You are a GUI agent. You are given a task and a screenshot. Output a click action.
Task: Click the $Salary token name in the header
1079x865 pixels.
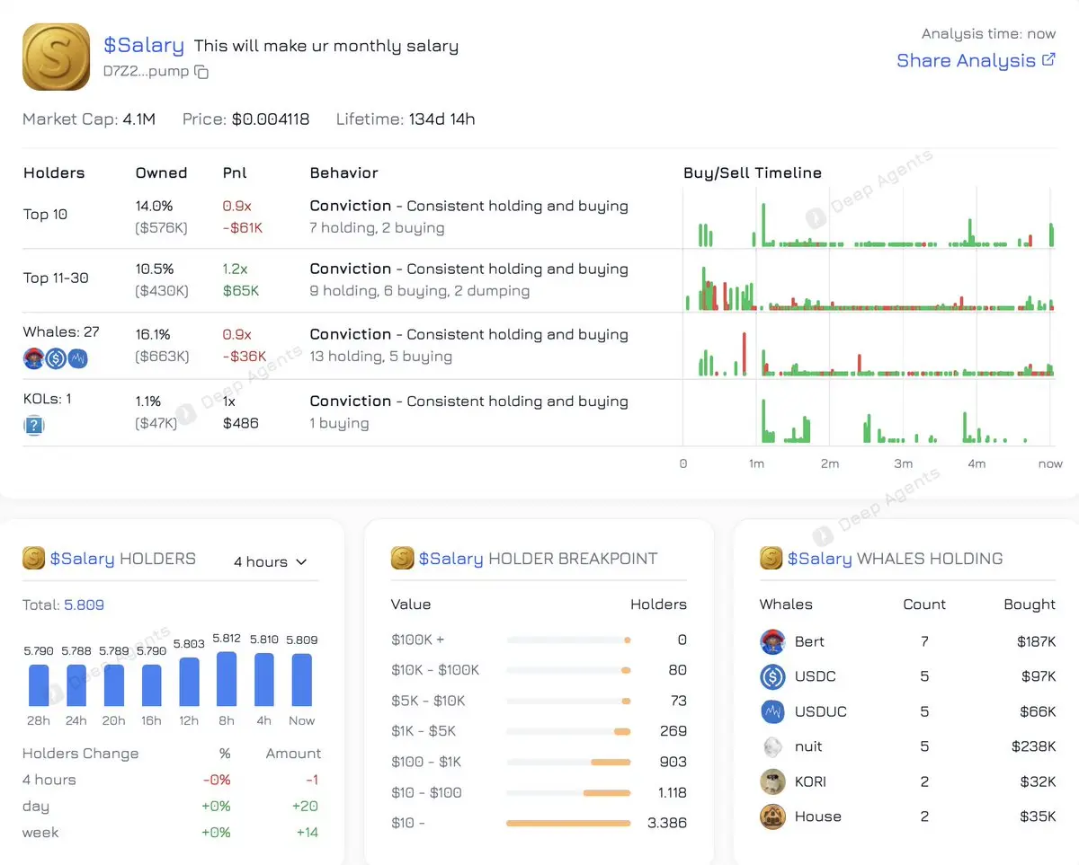[x=144, y=45]
